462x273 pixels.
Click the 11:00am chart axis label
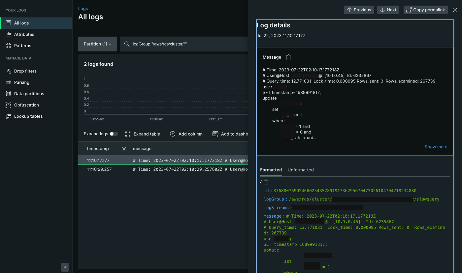tap(156, 119)
